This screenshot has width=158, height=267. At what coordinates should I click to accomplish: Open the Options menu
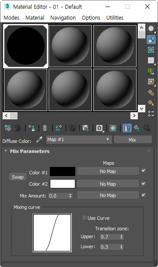point(91,18)
